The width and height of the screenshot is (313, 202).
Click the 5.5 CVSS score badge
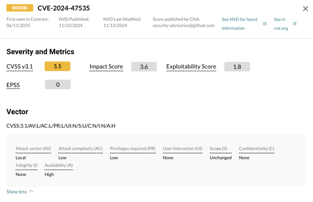tap(57, 66)
